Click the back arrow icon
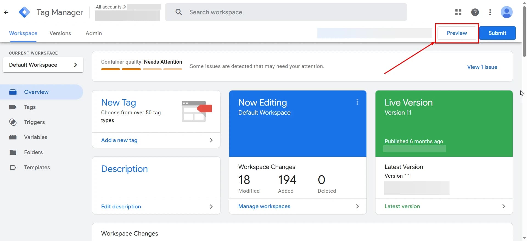This screenshot has height=241, width=527. coord(6,12)
